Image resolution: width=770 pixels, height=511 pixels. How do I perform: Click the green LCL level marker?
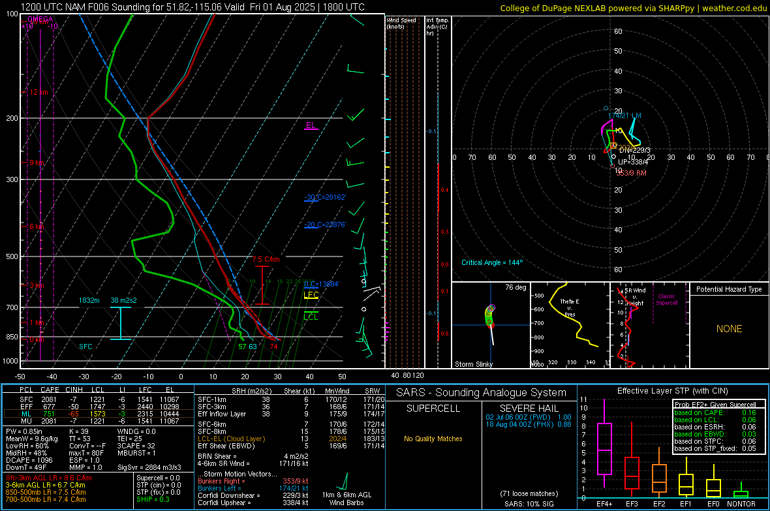[x=311, y=317]
